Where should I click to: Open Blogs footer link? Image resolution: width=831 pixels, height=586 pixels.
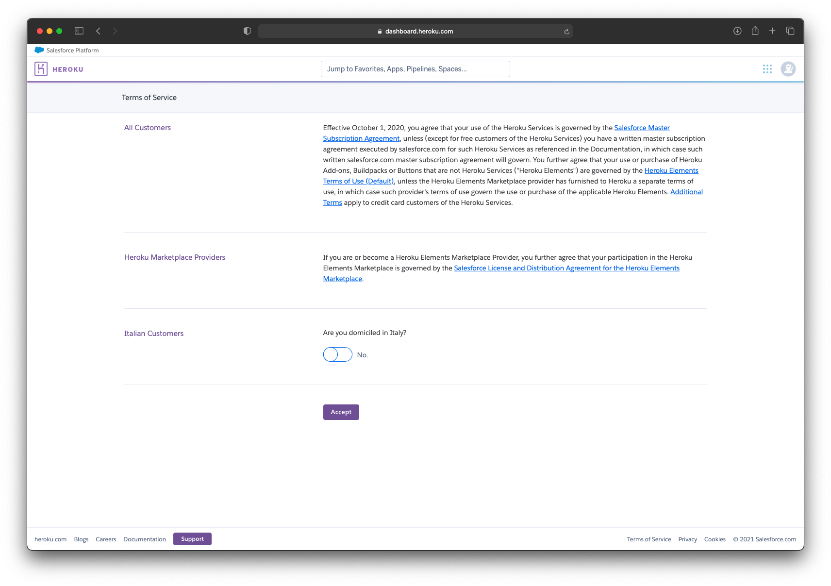pos(81,539)
